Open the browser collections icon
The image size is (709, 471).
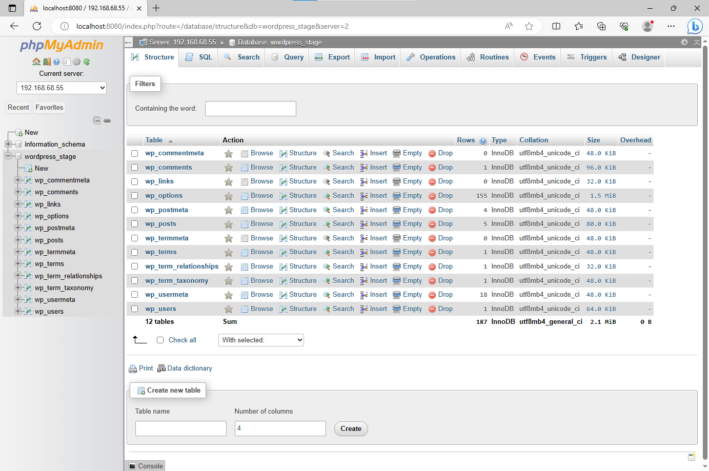pos(601,26)
